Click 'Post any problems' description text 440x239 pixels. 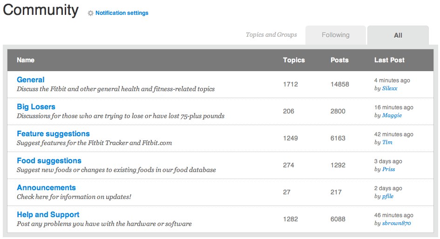pyautogui.click(x=104, y=224)
